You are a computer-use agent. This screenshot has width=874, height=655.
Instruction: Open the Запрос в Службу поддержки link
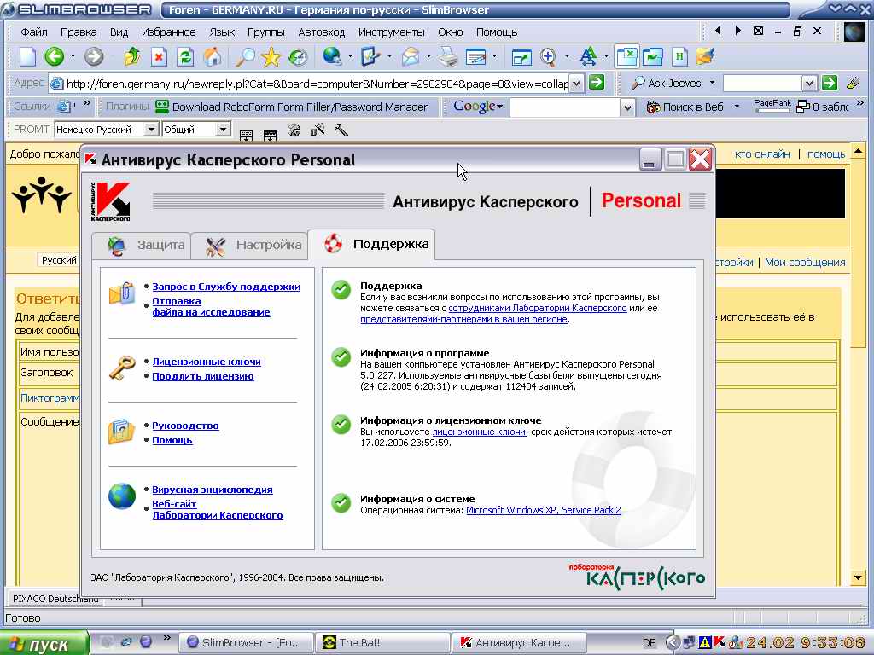pyautogui.click(x=225, y=287)
